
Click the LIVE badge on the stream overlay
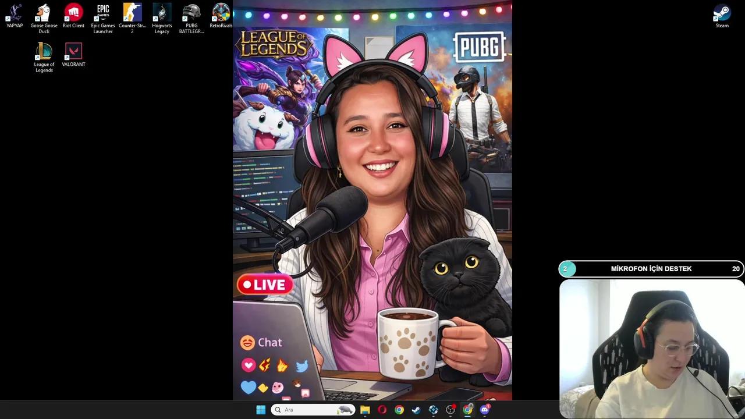(x=265, y=284)
